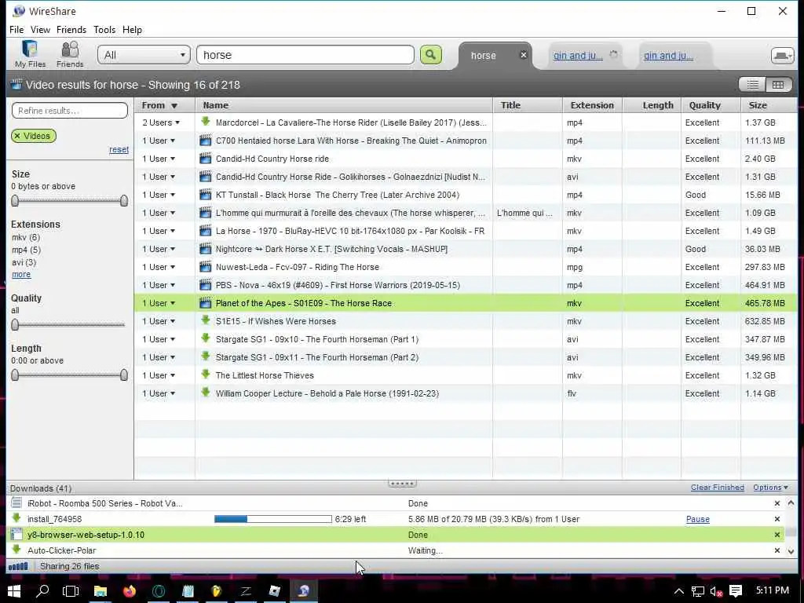Open the taskbar search
Image resolution: width=804 pixels, height=603 pixels.
click(x=42, y=590)
